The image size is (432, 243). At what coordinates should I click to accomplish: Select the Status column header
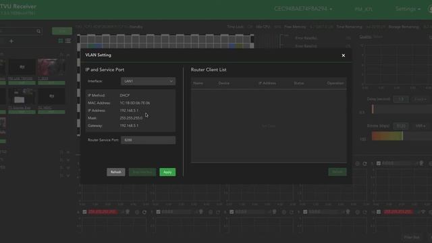click(x=298, y=83)
